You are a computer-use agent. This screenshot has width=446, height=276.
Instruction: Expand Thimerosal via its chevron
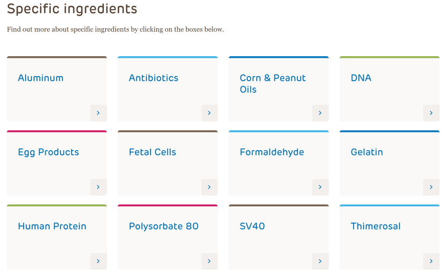tap(431, 261)
